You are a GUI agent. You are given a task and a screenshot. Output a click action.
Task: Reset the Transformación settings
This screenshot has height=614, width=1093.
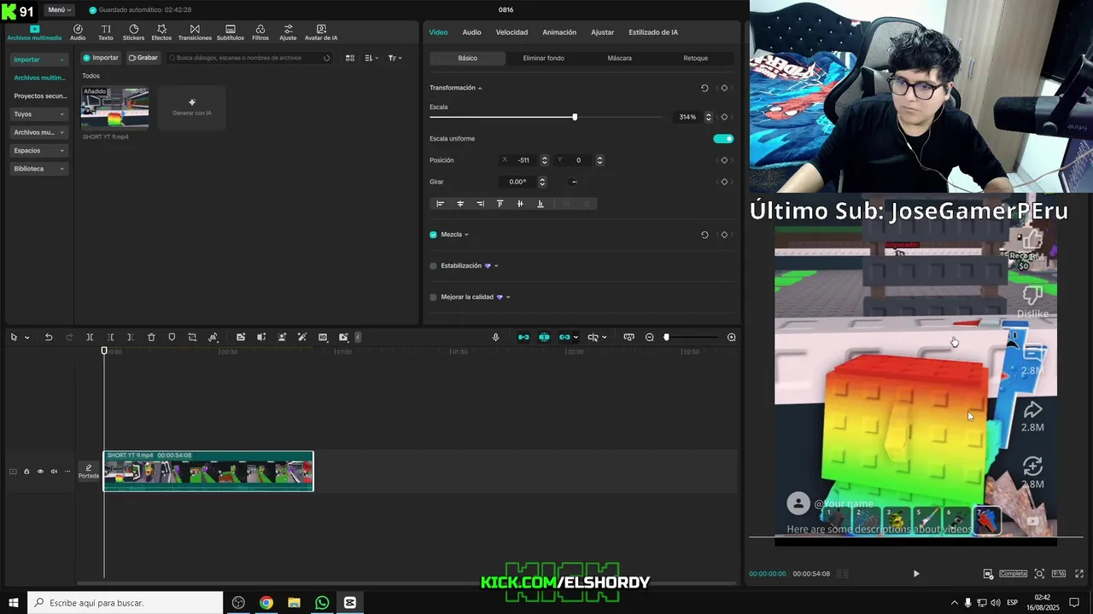tap(704, 88)
